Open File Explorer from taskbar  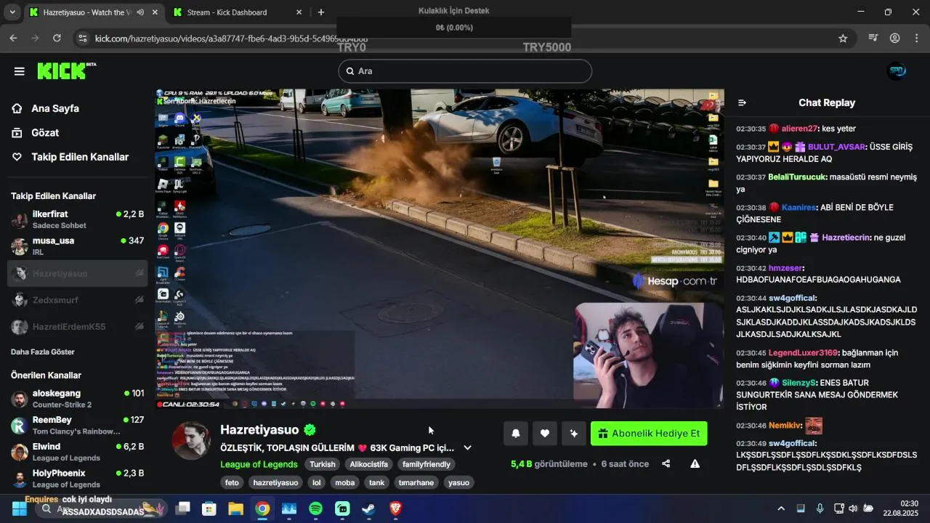(235, 508)
